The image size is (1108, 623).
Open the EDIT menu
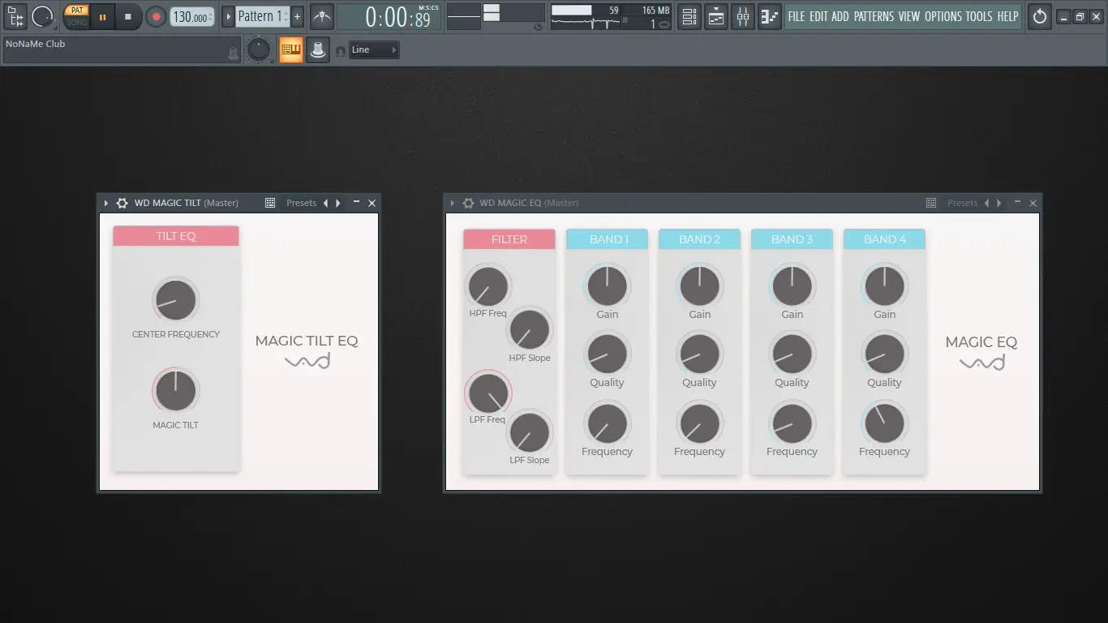(818, 16)
